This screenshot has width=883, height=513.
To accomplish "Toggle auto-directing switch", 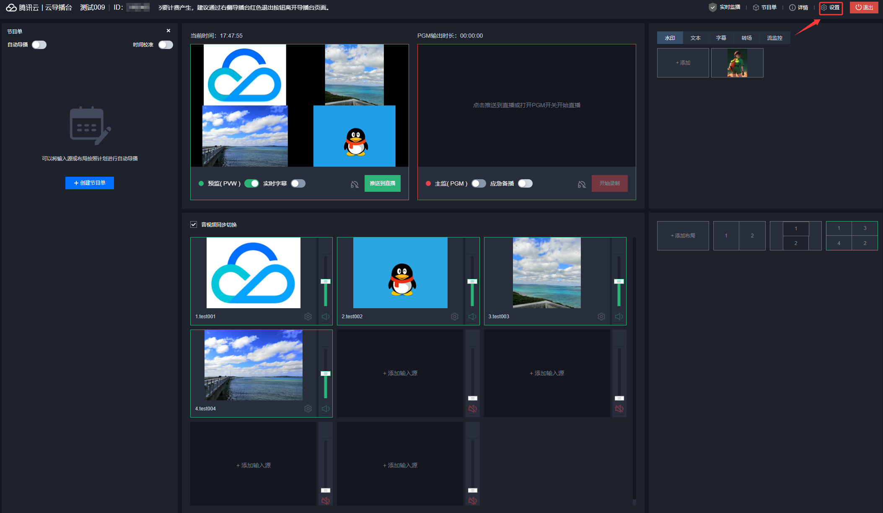I will pyautogui.click(x=39, y=45).
